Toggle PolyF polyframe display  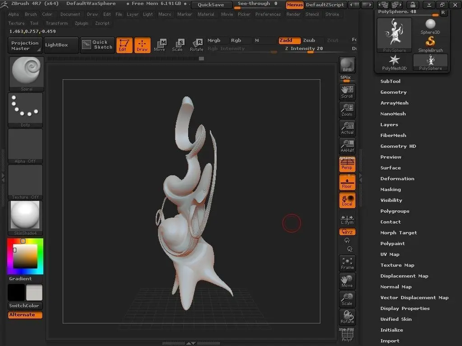pos(347,335)
